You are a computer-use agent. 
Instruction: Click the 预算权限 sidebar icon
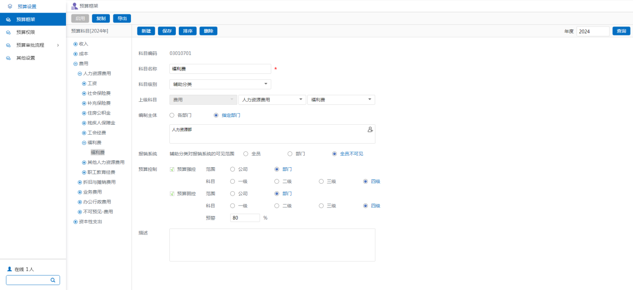(8, 32)
